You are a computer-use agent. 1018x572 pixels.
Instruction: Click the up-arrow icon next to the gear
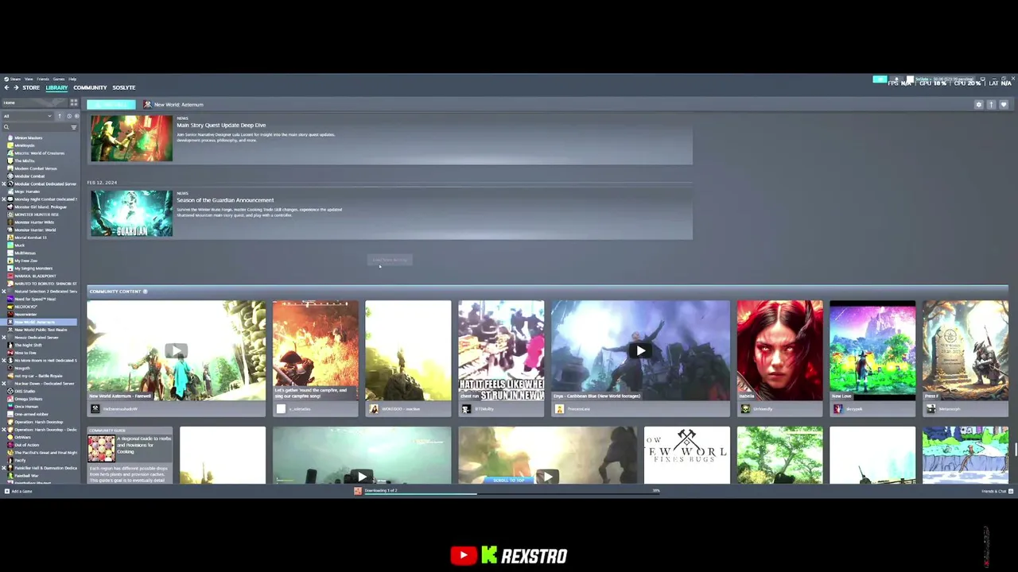pos(991,104)
